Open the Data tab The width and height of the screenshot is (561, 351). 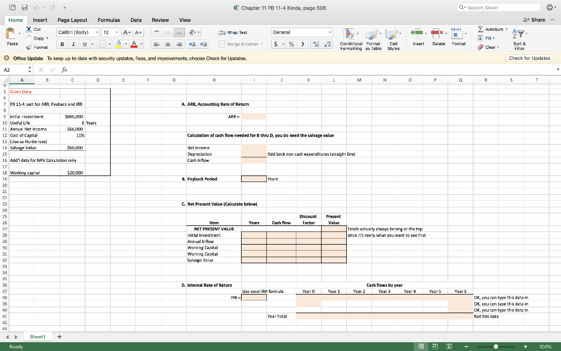136,20
